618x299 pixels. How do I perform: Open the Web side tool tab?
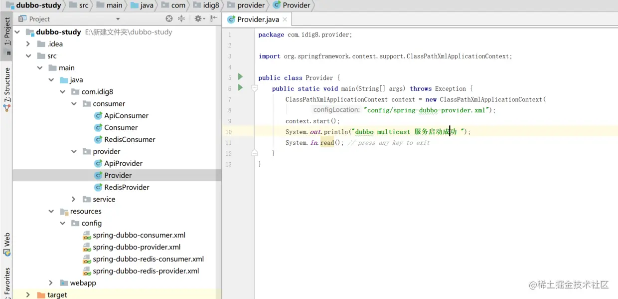7,244
